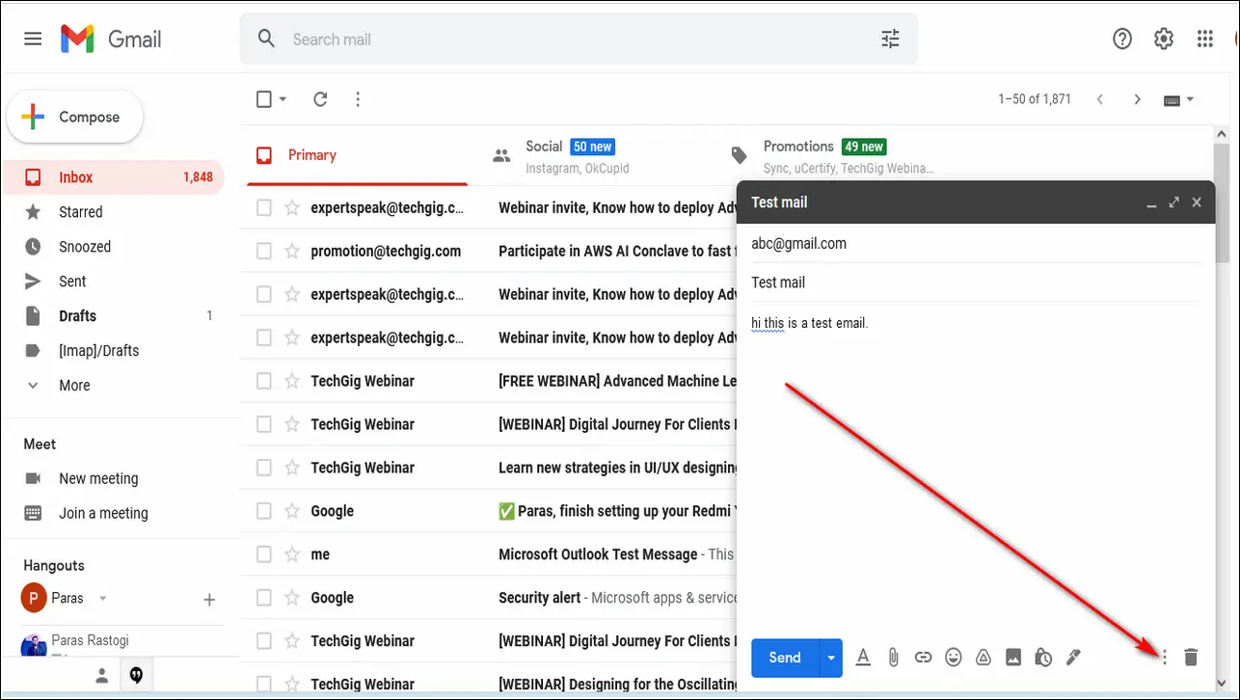Open the Settings gear icon
The width and height of the screenshot is (1240, 700).
tap(1164, 39)
